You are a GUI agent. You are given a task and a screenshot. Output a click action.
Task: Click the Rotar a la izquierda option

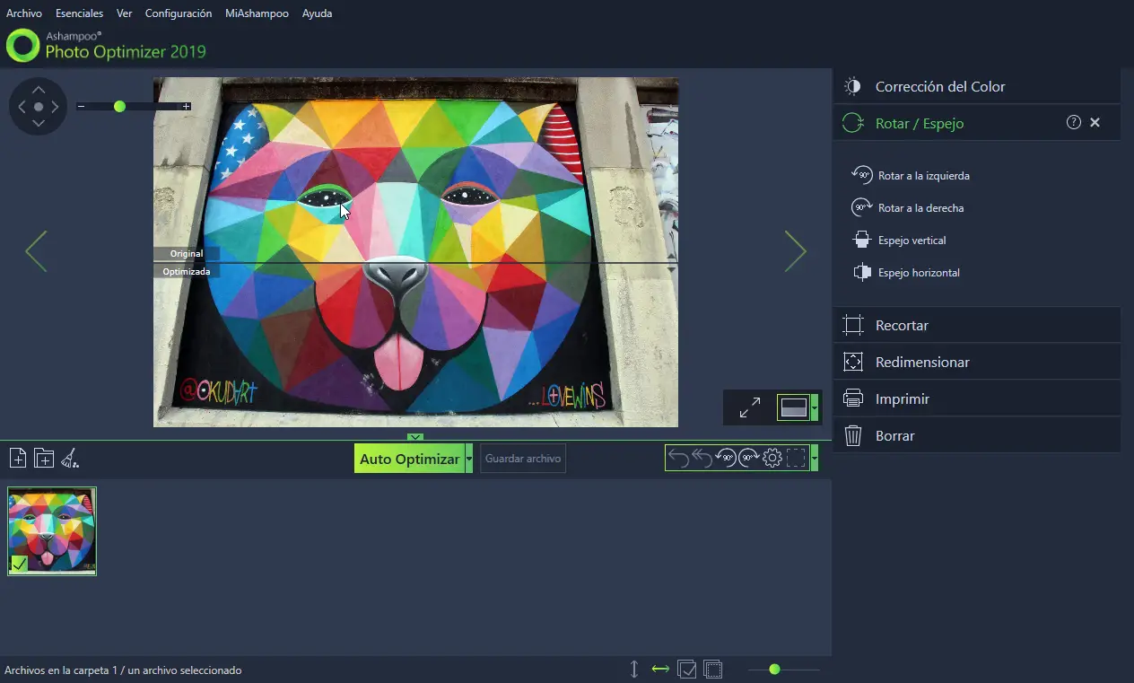coord(911,176)
